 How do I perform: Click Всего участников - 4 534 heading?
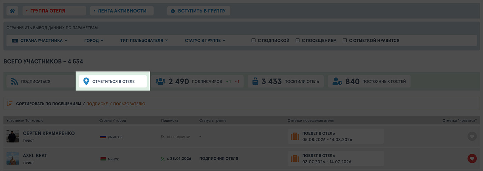(43, 62)
